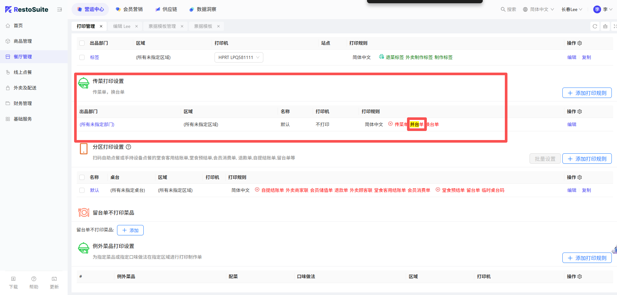
Task: Click the 更新 update icon
Action: 54,279
